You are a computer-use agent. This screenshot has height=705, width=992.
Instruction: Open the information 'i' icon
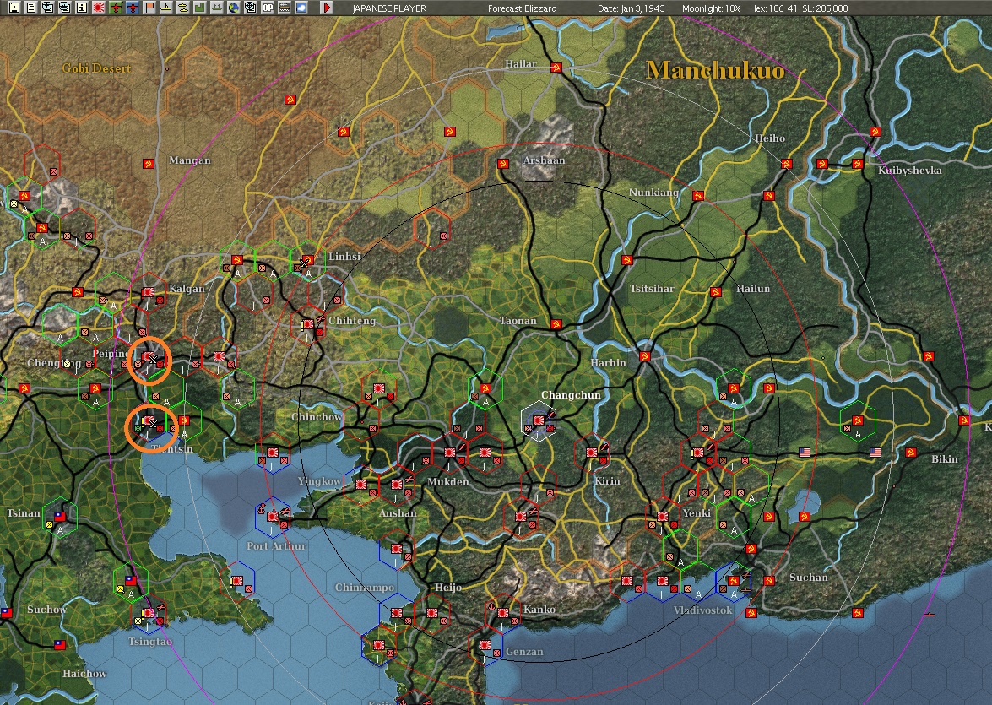pos(82,8)
